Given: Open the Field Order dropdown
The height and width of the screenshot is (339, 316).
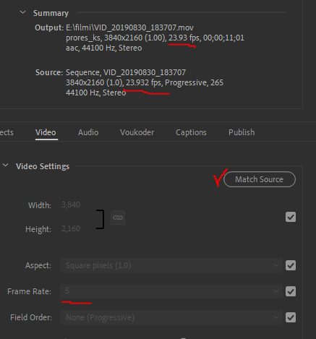Looking at the screenshot, I should pos(171,317).
